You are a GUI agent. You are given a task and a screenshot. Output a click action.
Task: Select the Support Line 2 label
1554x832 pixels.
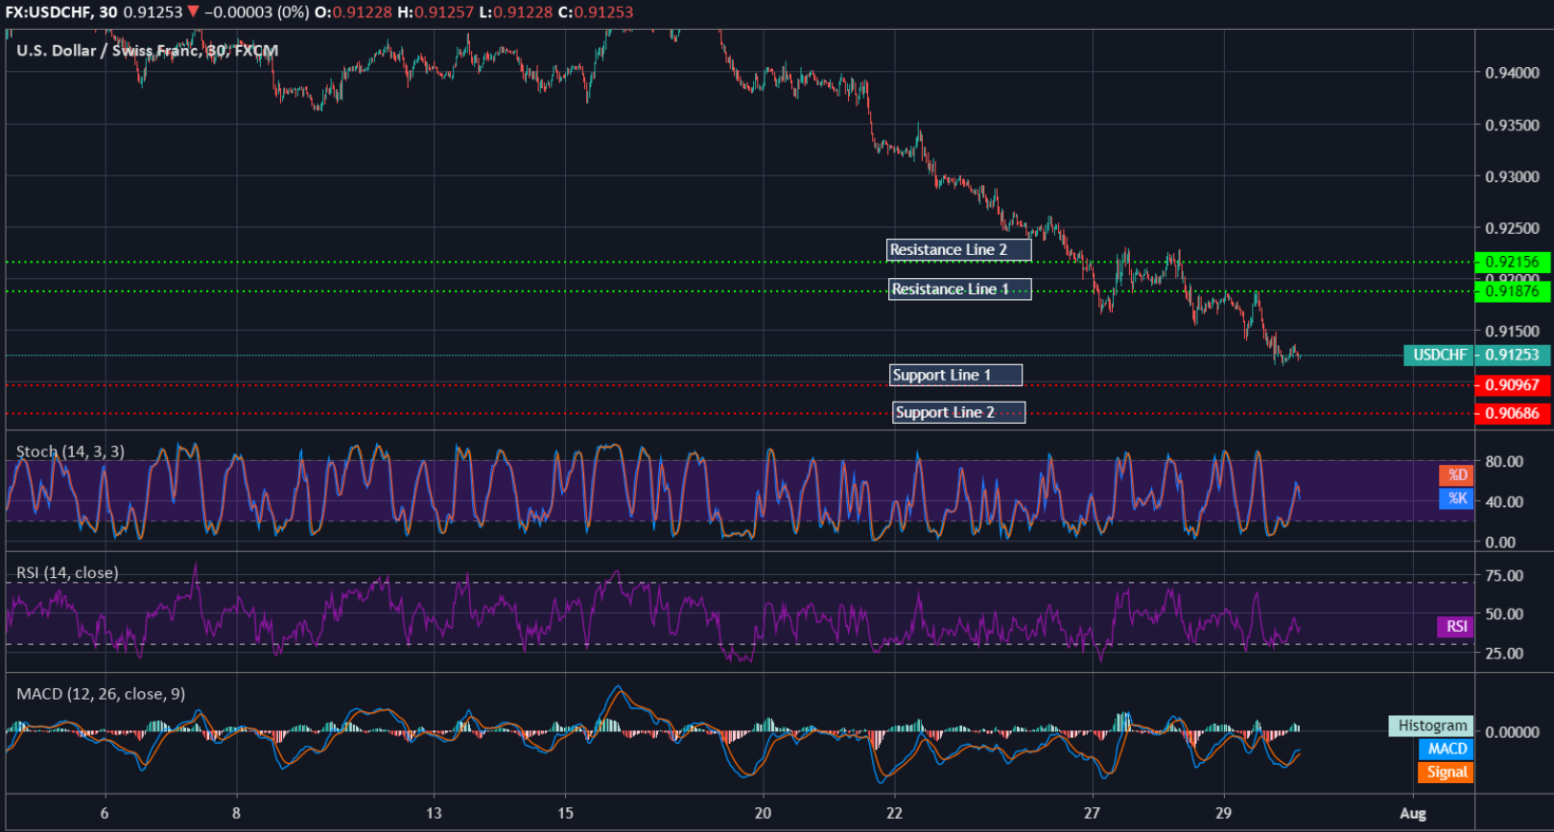tap(958, 412)
